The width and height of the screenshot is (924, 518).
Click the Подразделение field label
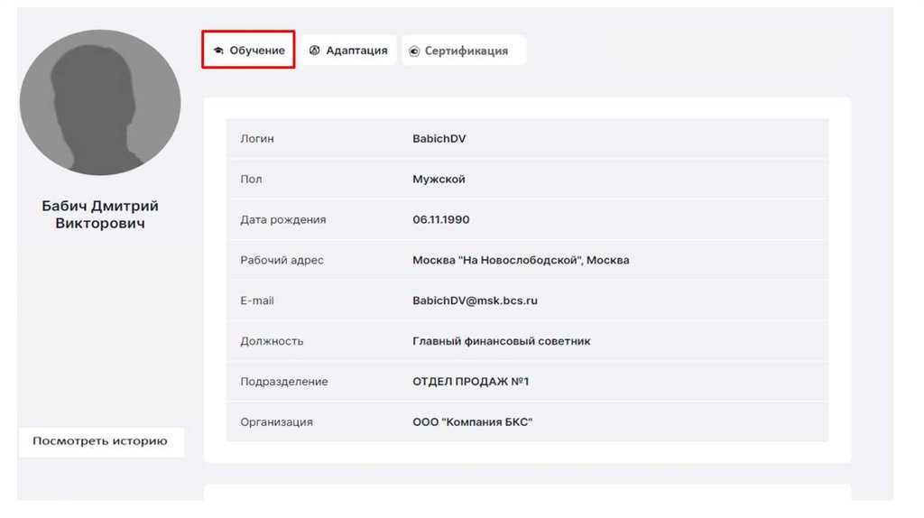coord(284,382)
